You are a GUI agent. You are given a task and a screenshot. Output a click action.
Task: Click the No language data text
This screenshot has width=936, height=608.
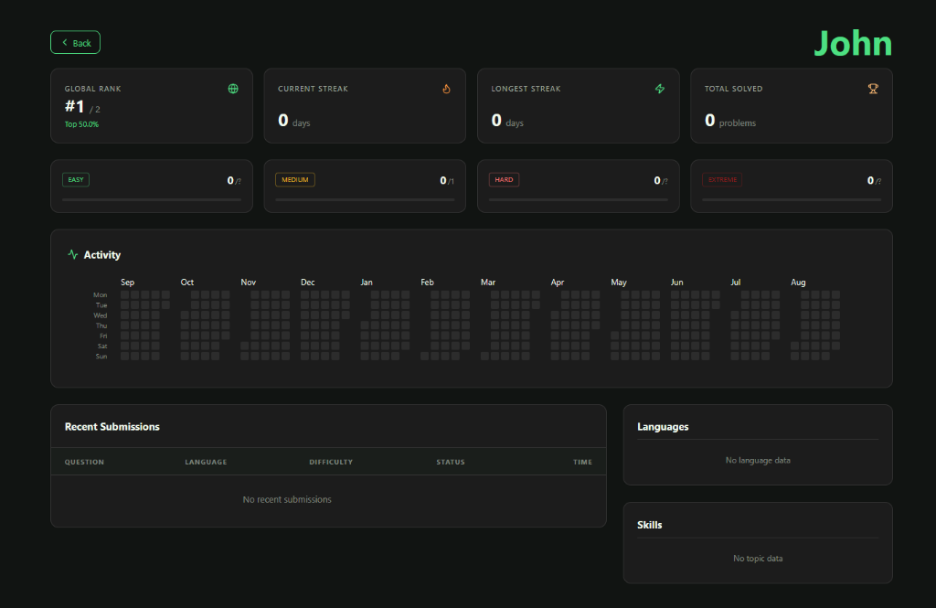click(758, 461)
